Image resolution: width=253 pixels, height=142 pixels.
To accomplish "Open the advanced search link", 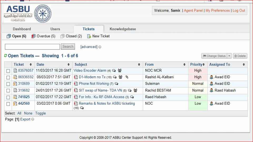I will [89, 47].
